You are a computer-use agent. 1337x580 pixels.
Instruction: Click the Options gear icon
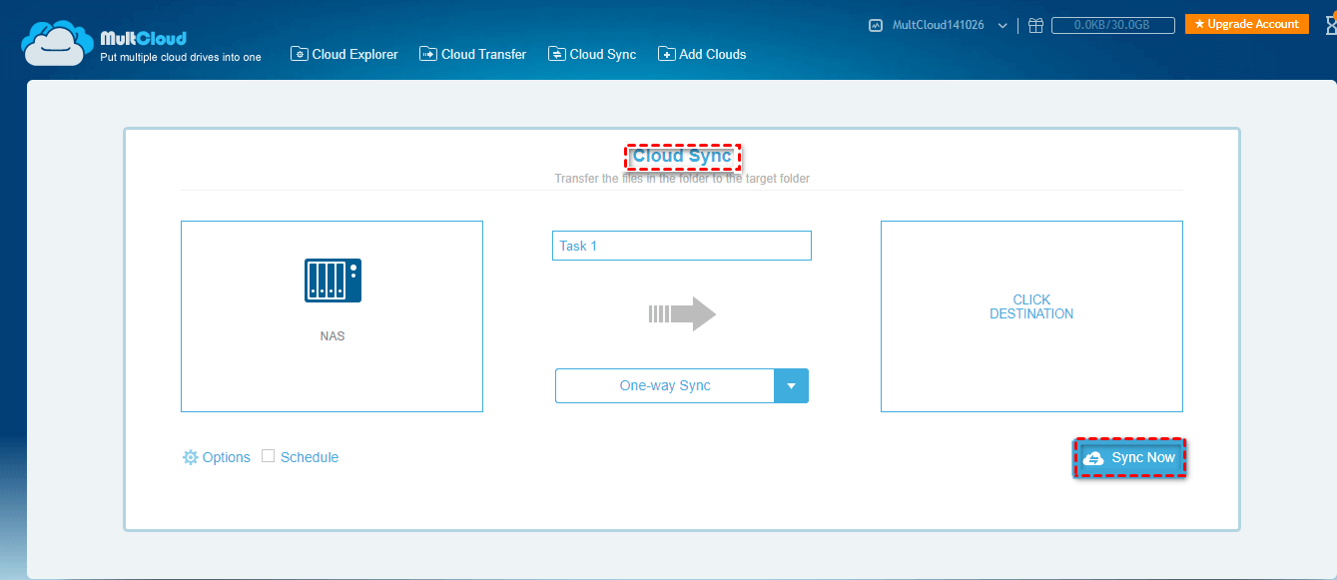click(190, 457)
